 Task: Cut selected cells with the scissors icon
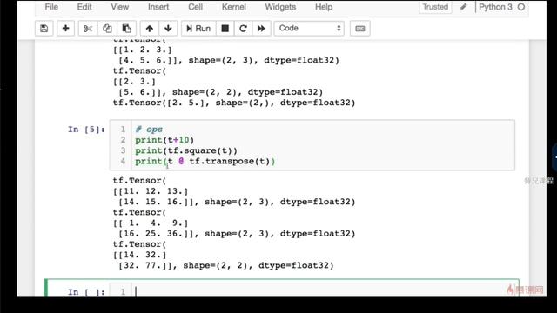88,29
